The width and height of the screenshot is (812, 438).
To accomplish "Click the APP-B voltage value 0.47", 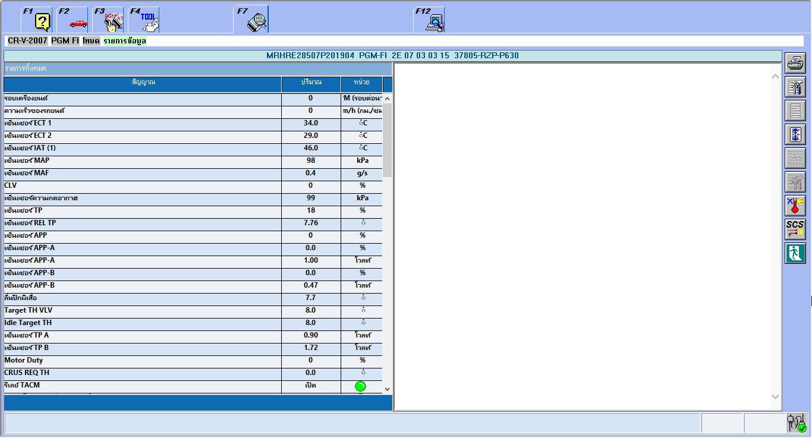I will [311, 286].
